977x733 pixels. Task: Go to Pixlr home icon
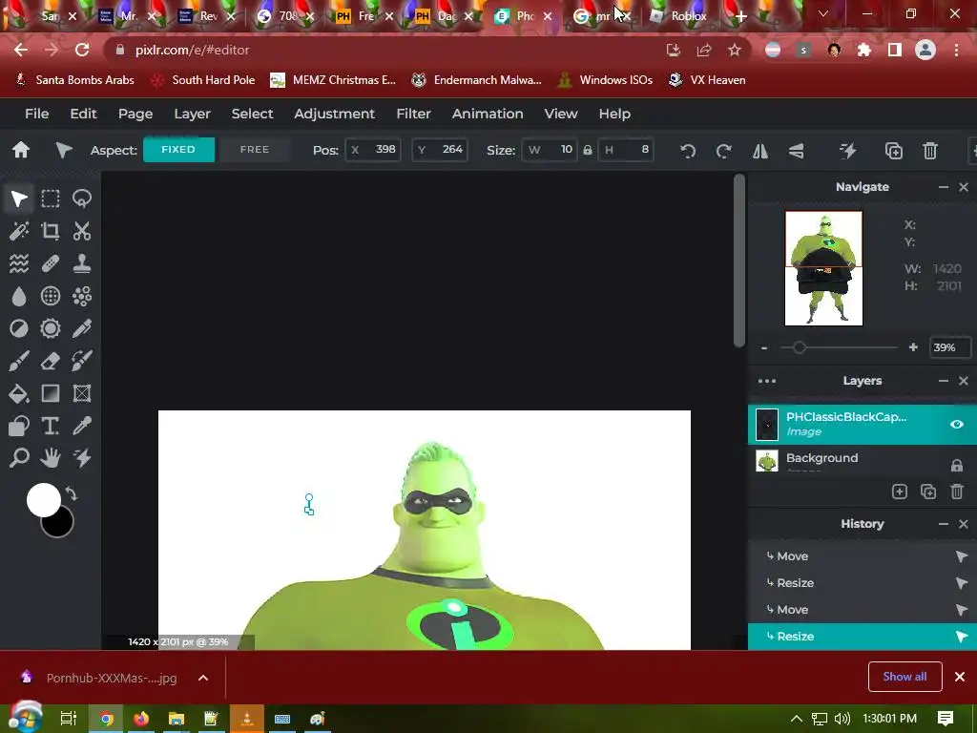(x=21, y=150)
